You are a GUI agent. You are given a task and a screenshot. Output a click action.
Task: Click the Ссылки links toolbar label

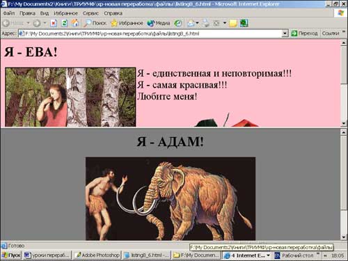coord(331,33)
